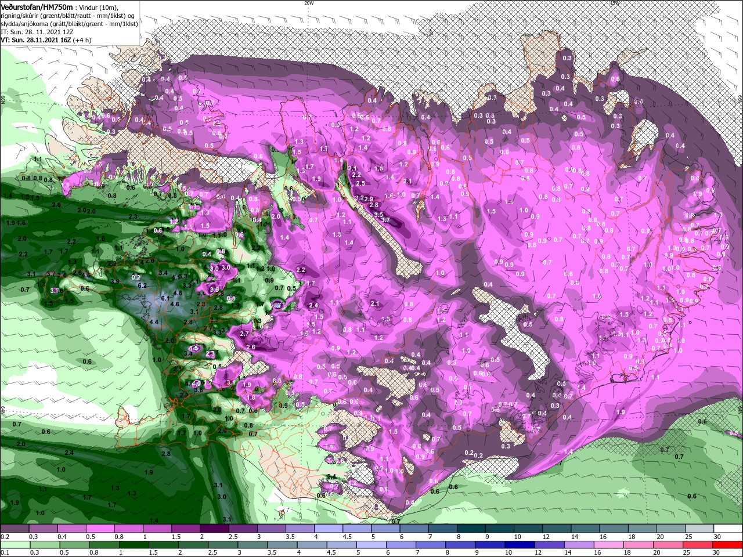Click the 30 label in the snow legend row
Screen dimensions: 743x557
pyautogui.click(x=717, y=537)
